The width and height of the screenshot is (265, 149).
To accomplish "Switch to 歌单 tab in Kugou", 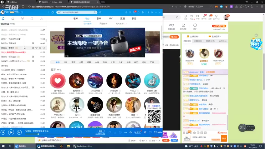I will coord(99,19).
